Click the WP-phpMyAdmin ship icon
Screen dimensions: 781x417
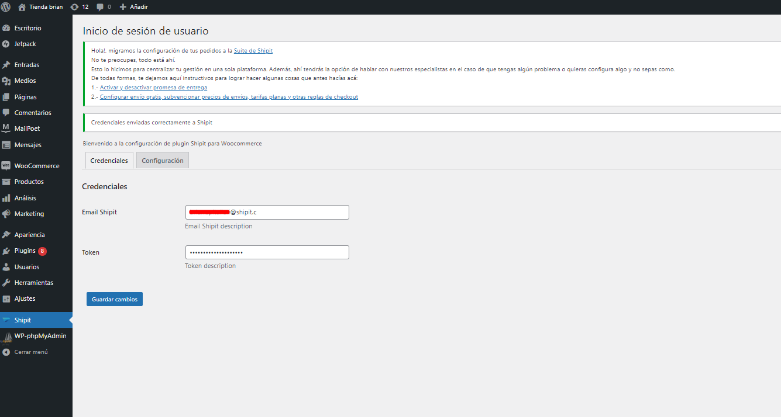point(6,336)
